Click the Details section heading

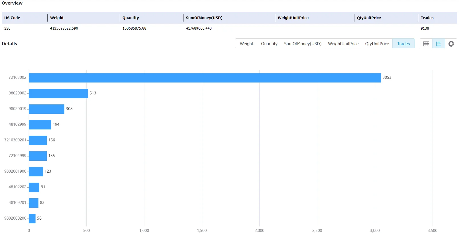click(x=9, y=44)
